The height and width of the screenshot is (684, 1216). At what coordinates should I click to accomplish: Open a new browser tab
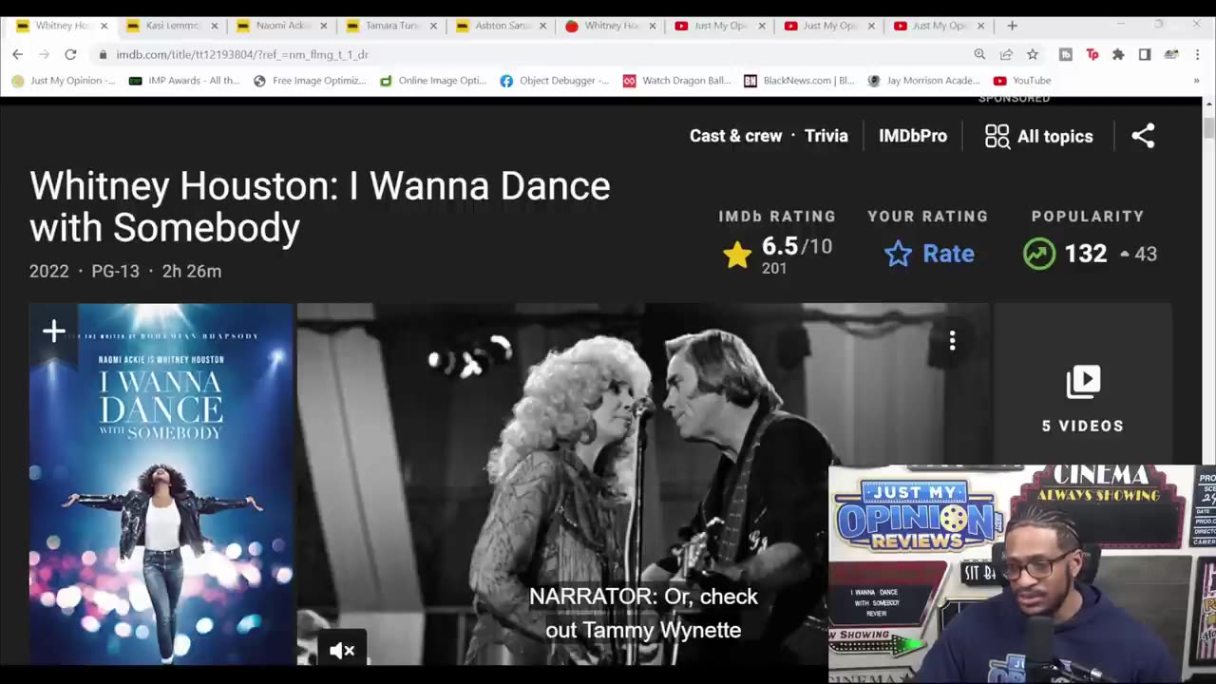(x=1012, y=26)
